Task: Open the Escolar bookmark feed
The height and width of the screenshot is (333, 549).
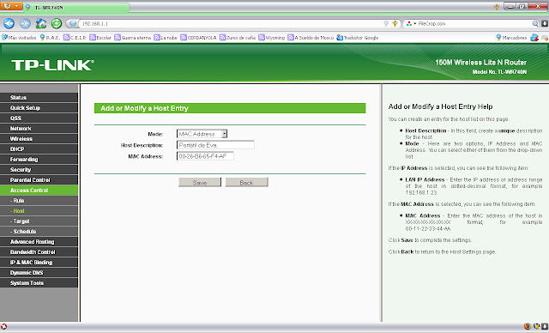Action: pos(100,38)
